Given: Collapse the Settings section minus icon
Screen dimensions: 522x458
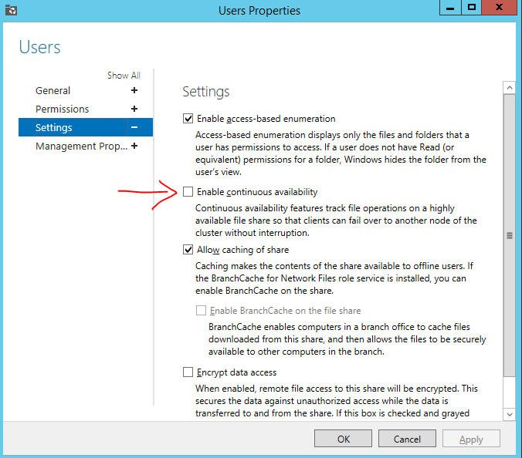Looking at the screenshot, I should coord(134,127).
